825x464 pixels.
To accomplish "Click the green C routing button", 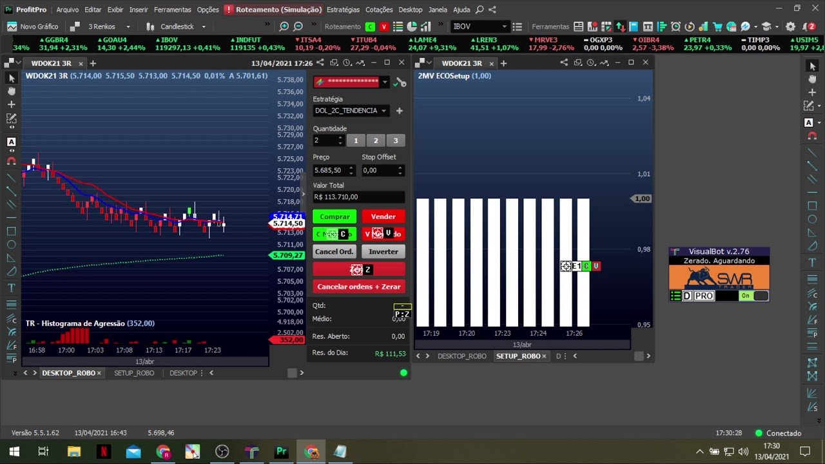I will [x=370, y=26].
